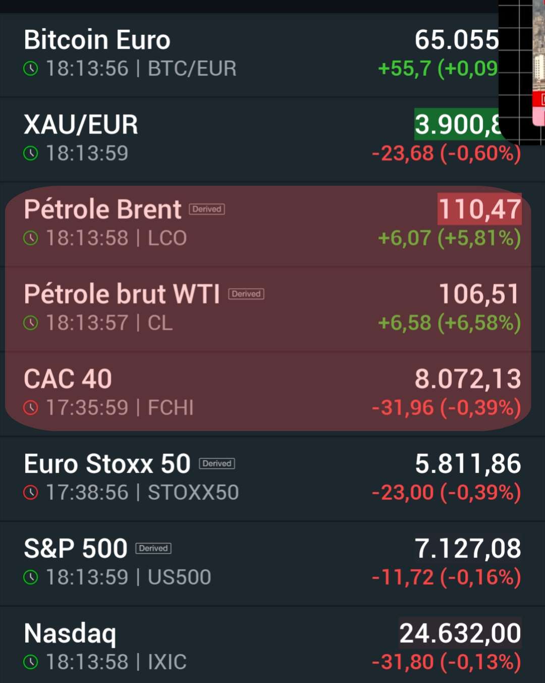Tap the green clock icon beside Bitcoin Euro
Screen dimensions: 545x683
(x=31, y=68)
